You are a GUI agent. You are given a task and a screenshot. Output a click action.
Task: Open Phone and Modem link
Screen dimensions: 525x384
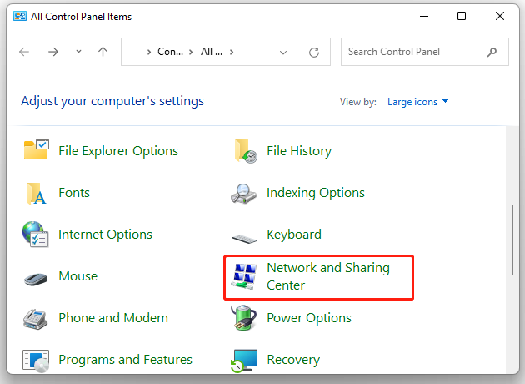click(x=113, y=317)
